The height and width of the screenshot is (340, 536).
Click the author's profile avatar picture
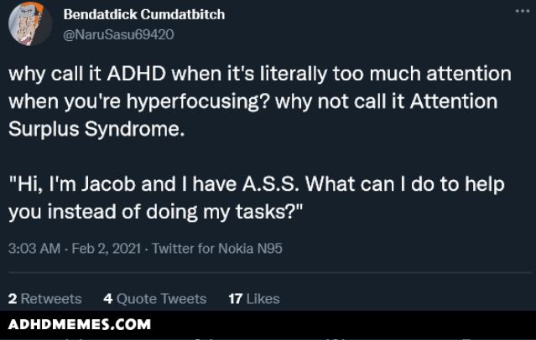point(30,25)
